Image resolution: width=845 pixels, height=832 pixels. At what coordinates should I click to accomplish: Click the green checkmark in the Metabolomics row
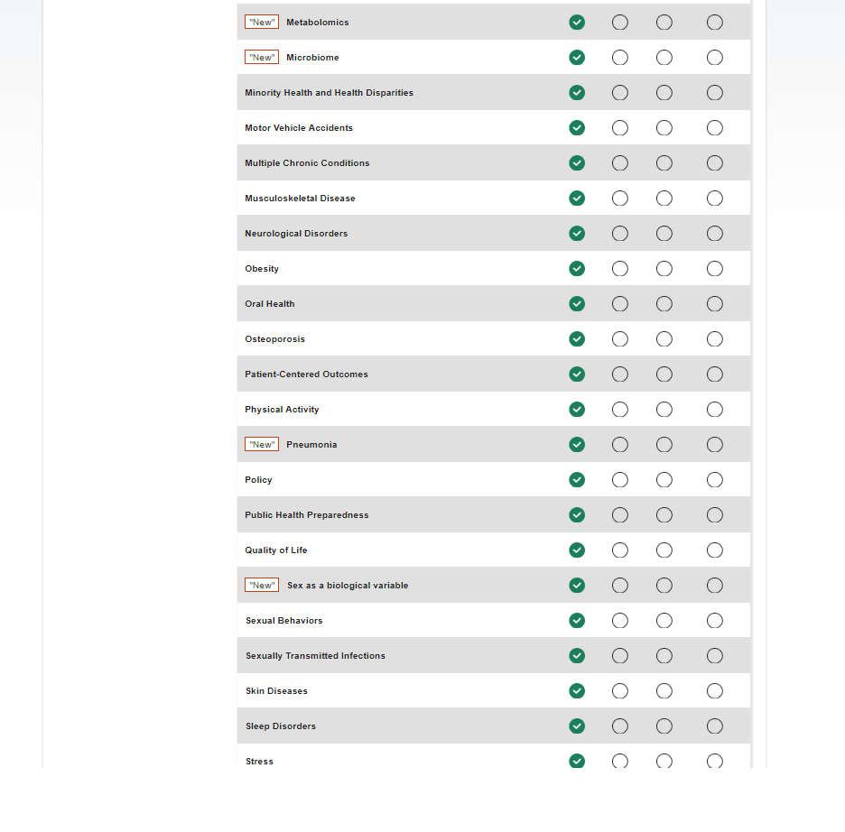[577, 23]
